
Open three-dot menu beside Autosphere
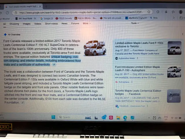point(132,82)
